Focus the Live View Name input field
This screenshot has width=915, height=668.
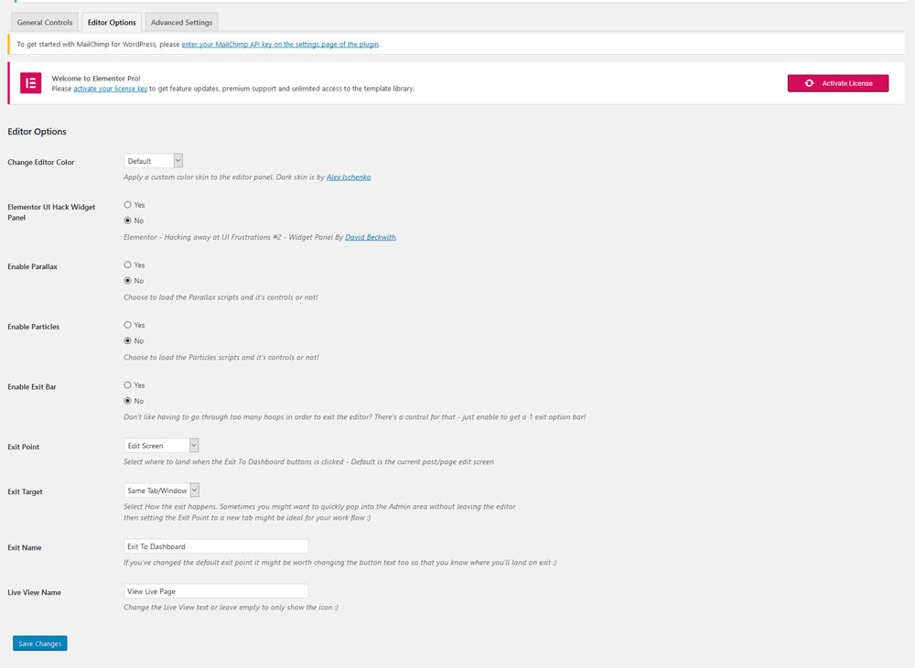[216, 591]
